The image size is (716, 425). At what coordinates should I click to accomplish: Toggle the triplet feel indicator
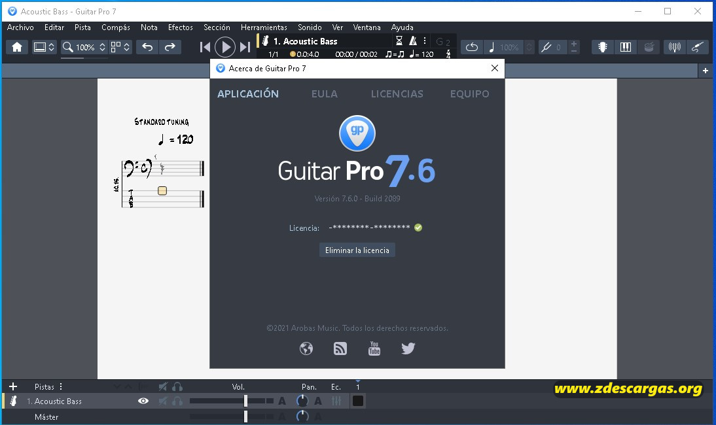pos(395,54)
